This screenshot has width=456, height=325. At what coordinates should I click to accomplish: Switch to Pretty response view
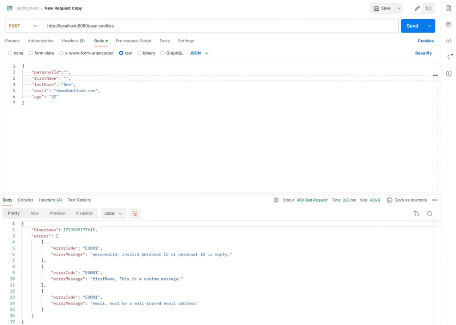point(14,213)
